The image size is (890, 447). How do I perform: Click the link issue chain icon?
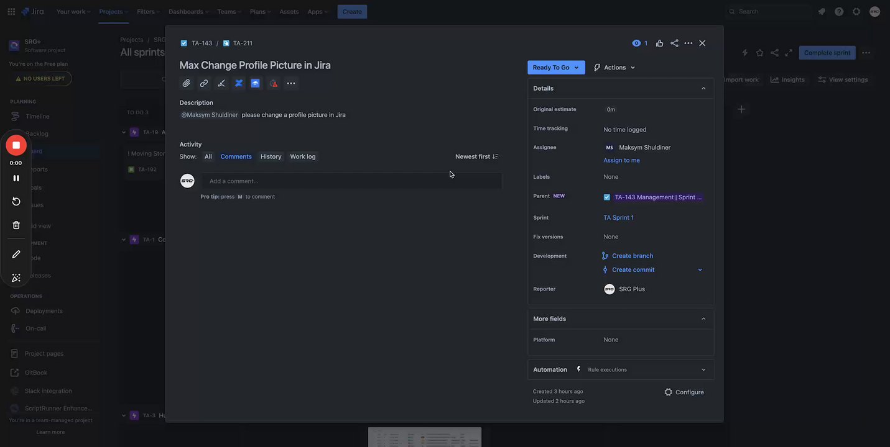(204, 83)
